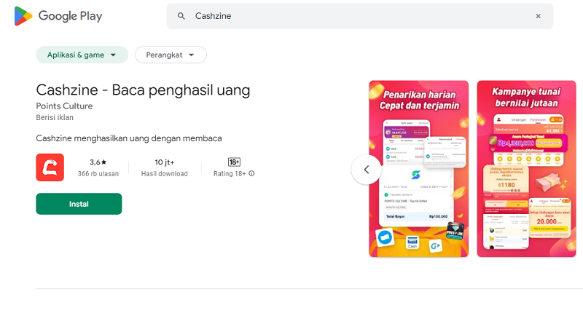Open the Penarikan harian screenshot
This screenshot has width=583, height=316.
418,169
